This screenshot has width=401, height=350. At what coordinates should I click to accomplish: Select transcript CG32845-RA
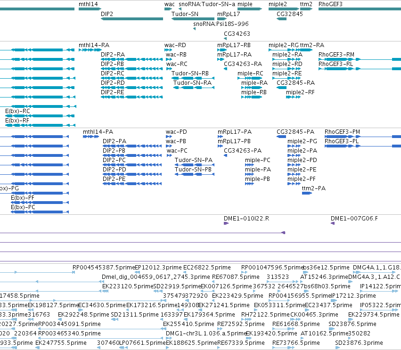(295, 83)
